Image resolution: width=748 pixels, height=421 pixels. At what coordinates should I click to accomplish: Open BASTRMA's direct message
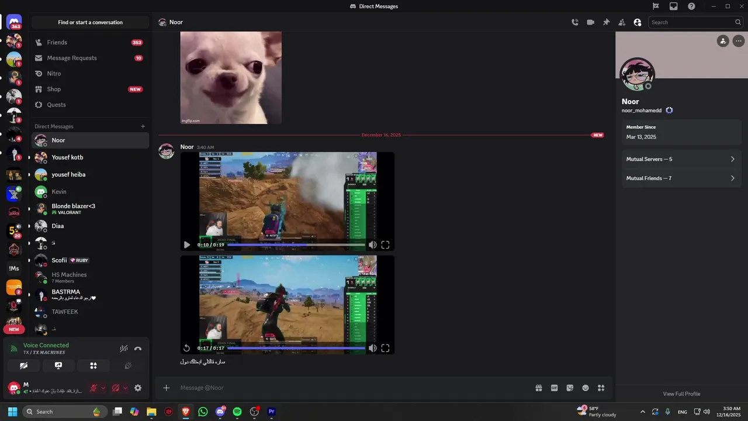pyautogui.click(x=91, y=294)
